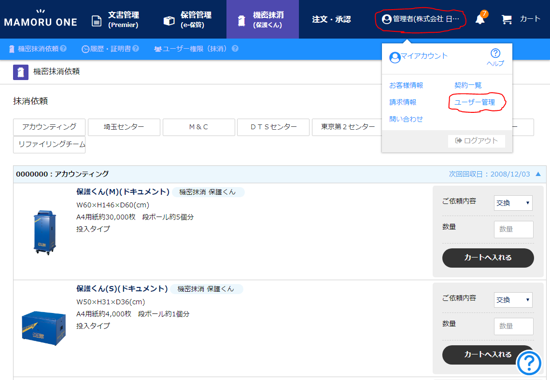Click the 機密抹消依頼 submenu item
The height and width of the screenshot is (380, 550).
click(34, 49)
